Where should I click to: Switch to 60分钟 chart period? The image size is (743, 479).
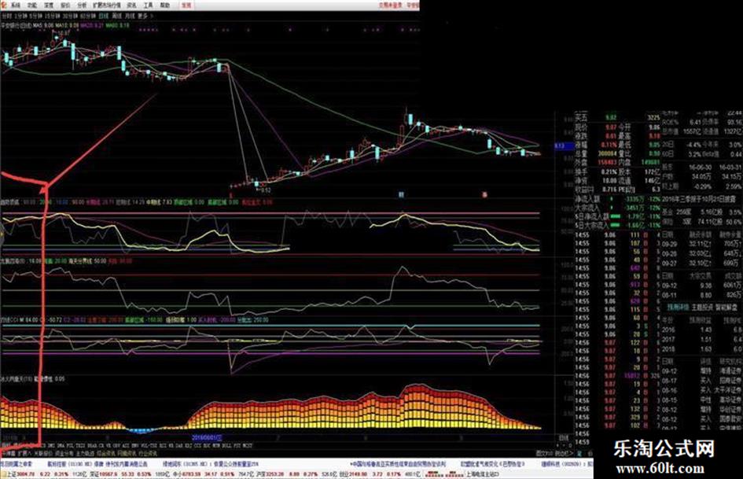(x=87, y=16)
